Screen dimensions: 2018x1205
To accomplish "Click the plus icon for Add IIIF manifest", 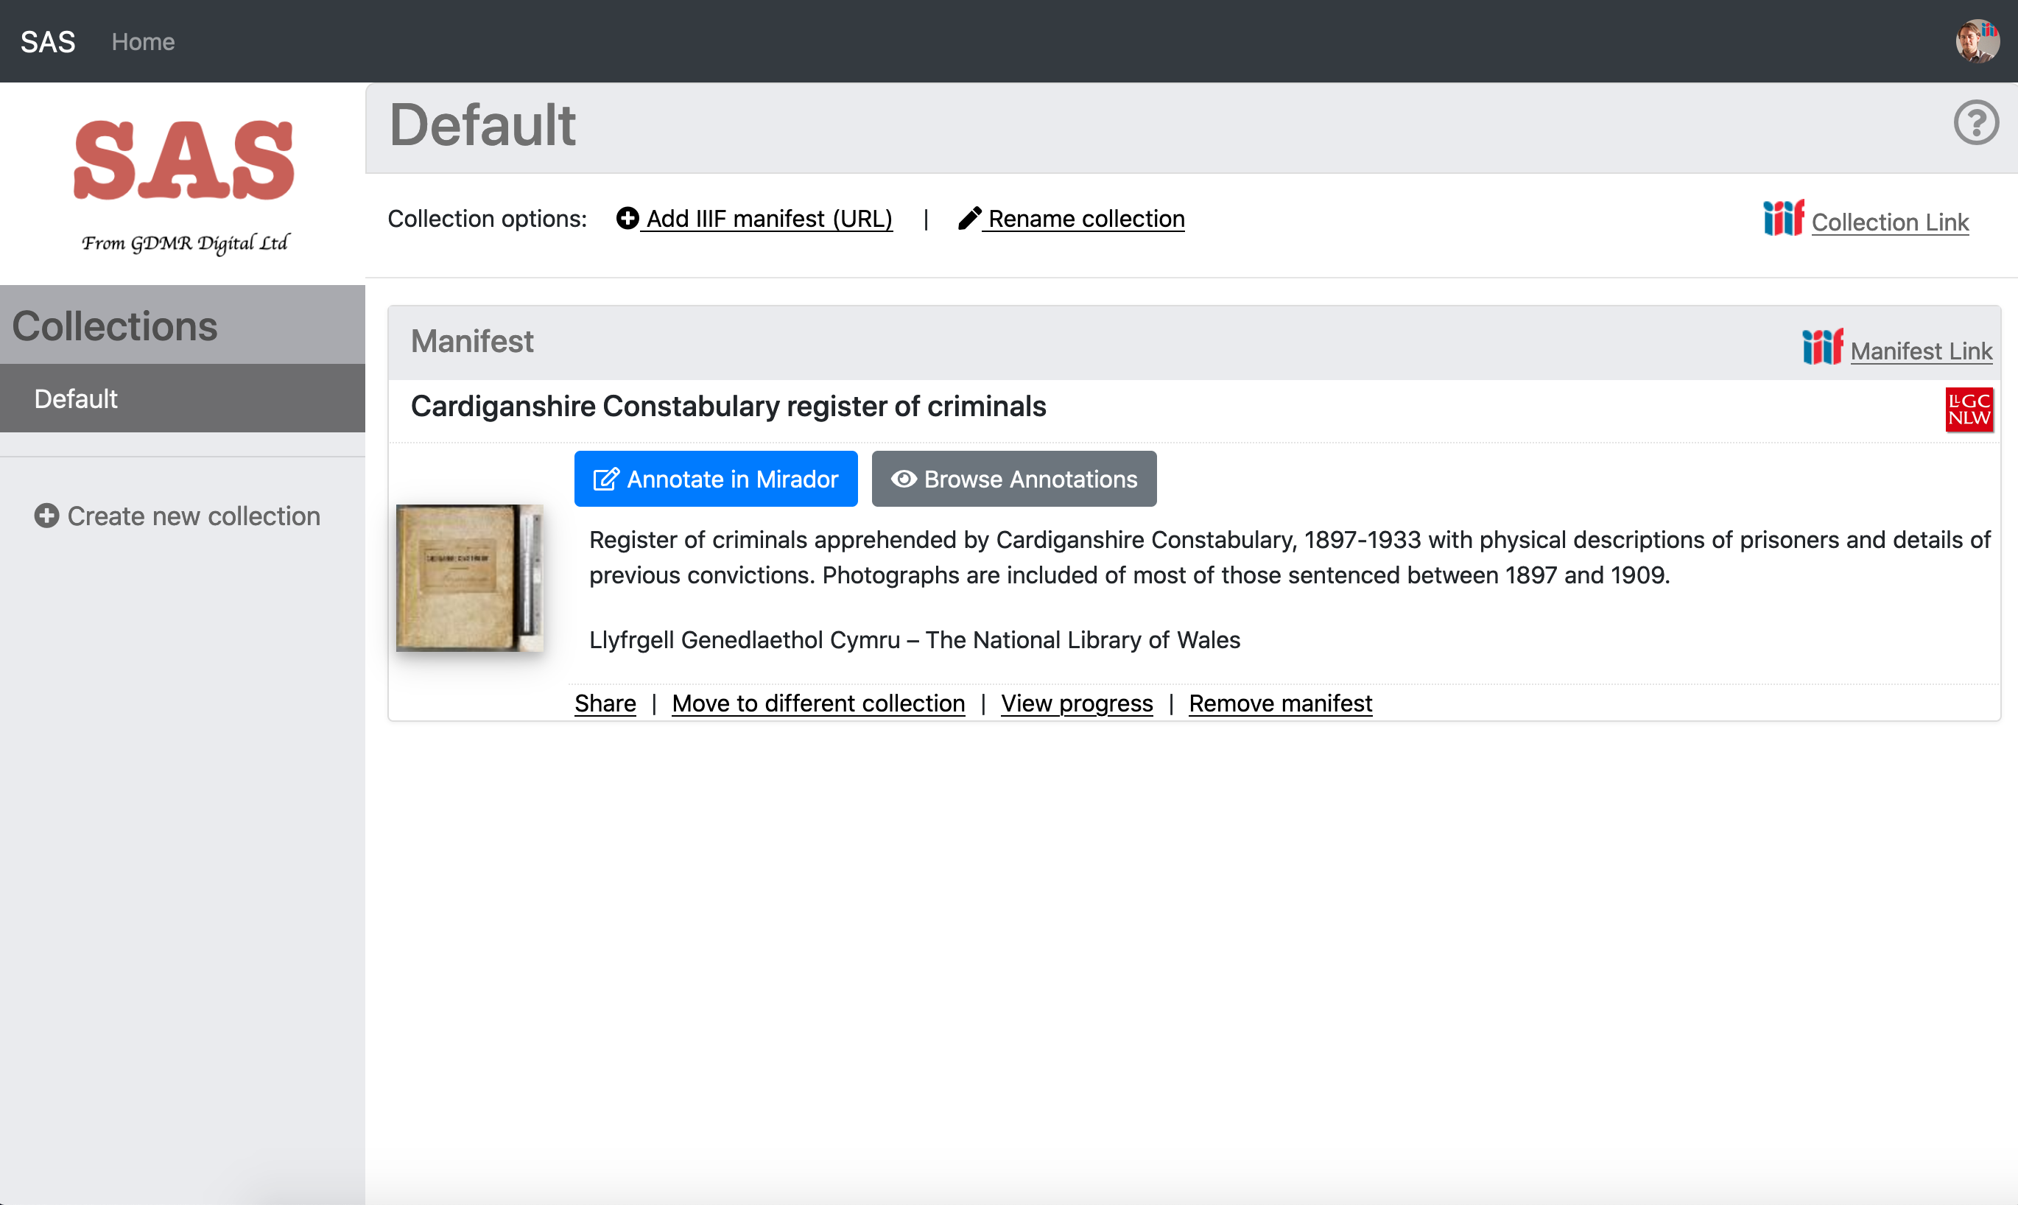I will pos(627,217).
